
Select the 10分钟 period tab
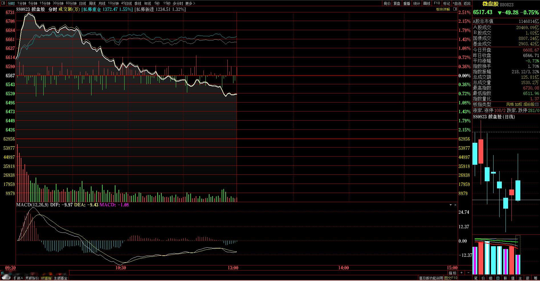pos(113,3)
